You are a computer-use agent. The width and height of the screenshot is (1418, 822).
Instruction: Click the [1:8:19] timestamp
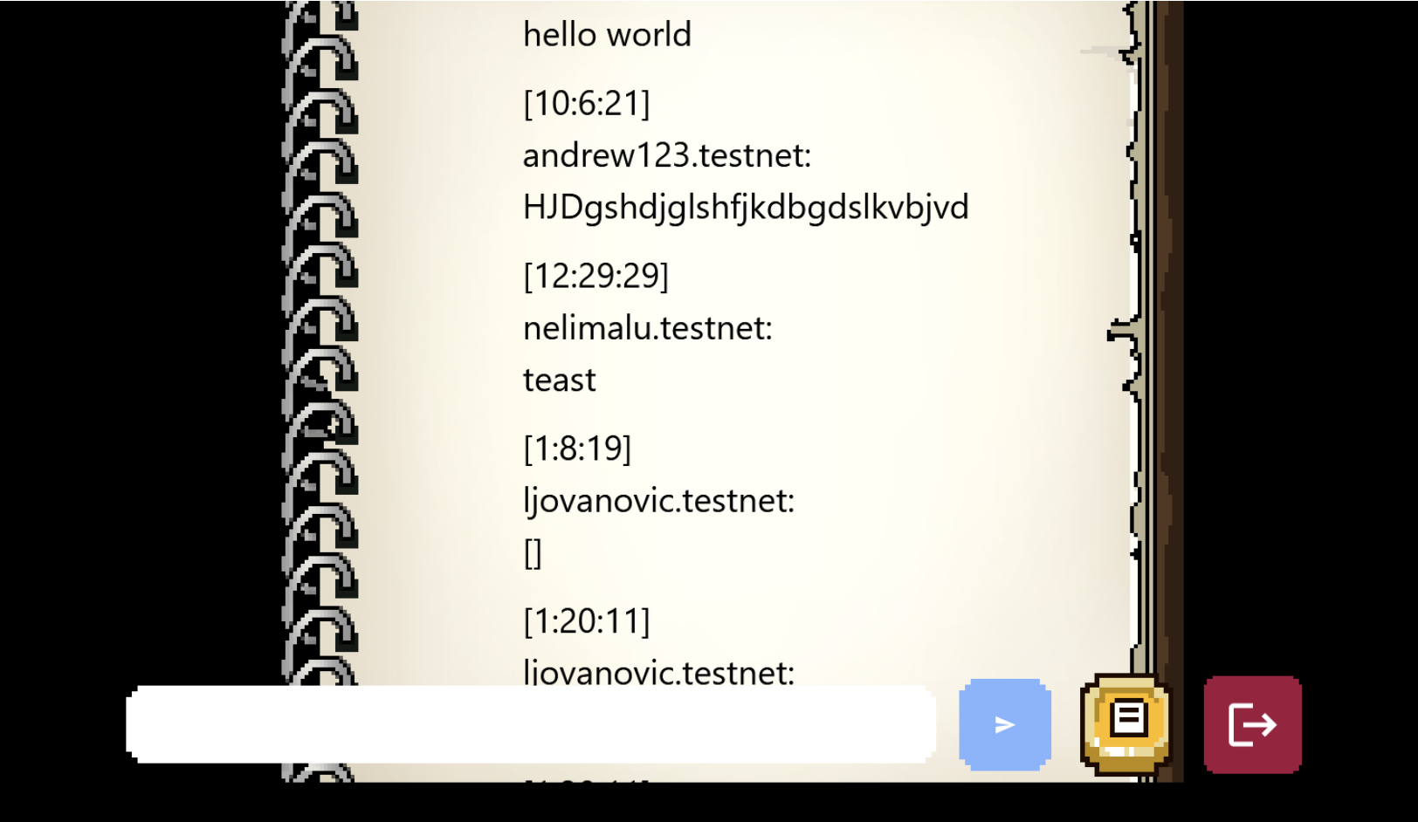tap(577, 449)
